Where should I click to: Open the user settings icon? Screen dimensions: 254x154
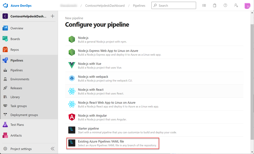[236, 5]
